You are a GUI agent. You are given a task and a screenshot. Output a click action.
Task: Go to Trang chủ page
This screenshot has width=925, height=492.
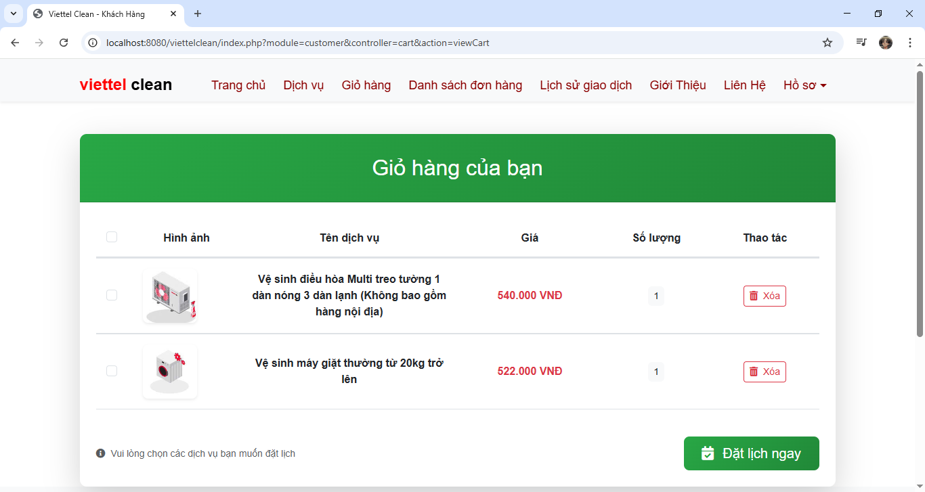pyautogui.click(x=238, y=85)
